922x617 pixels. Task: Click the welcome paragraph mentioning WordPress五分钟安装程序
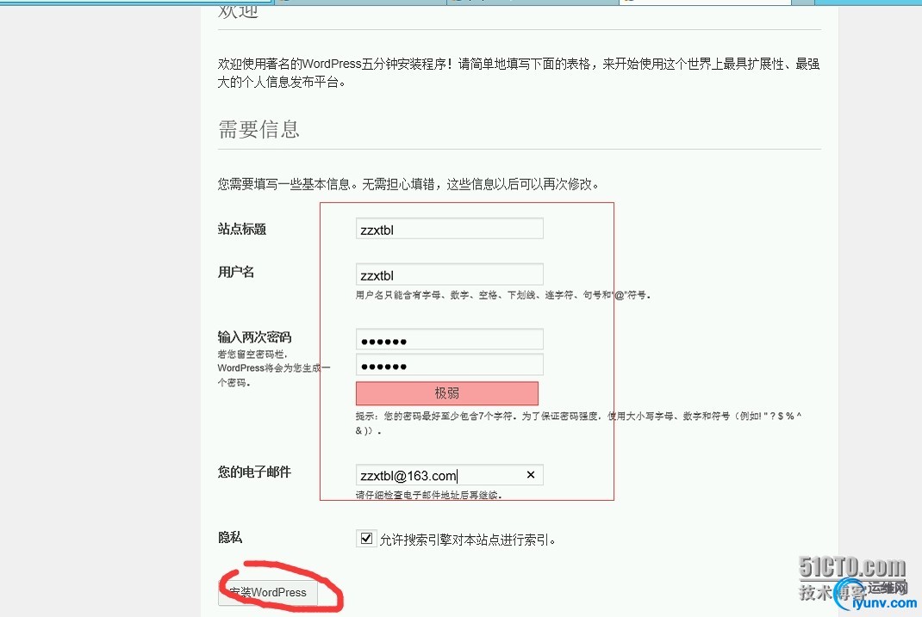pos(519,73)
